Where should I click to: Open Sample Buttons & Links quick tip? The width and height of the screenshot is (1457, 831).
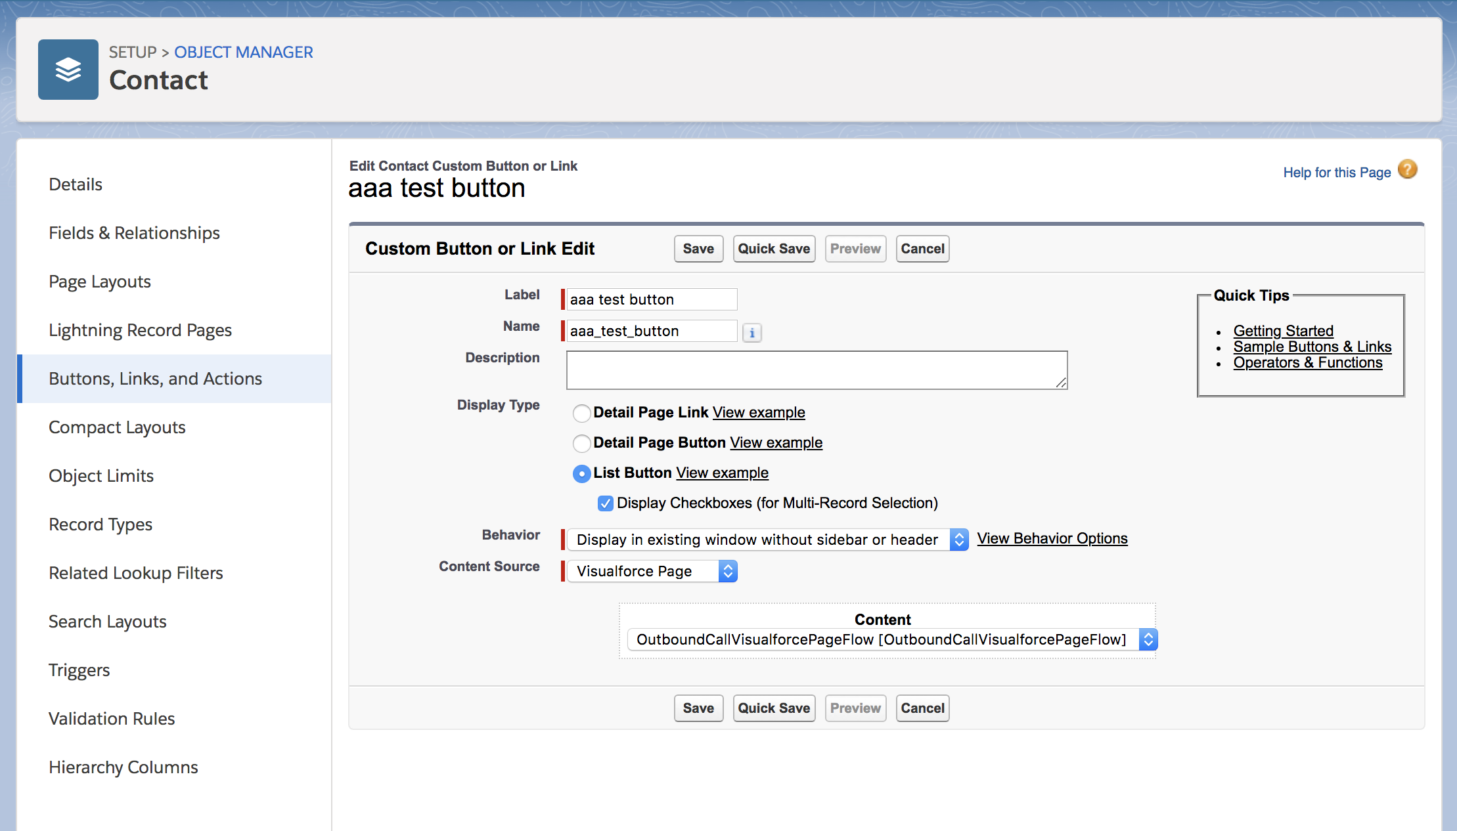[1312, 347]
